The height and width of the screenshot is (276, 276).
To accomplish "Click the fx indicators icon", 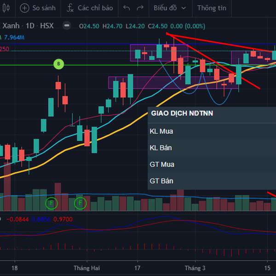I will tap(70, 8).
